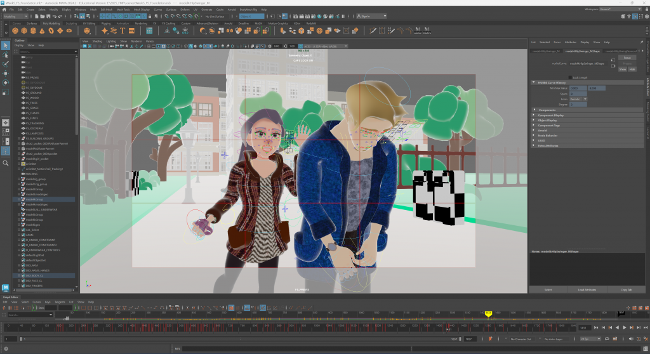Click the Paint selection tool

6,64
